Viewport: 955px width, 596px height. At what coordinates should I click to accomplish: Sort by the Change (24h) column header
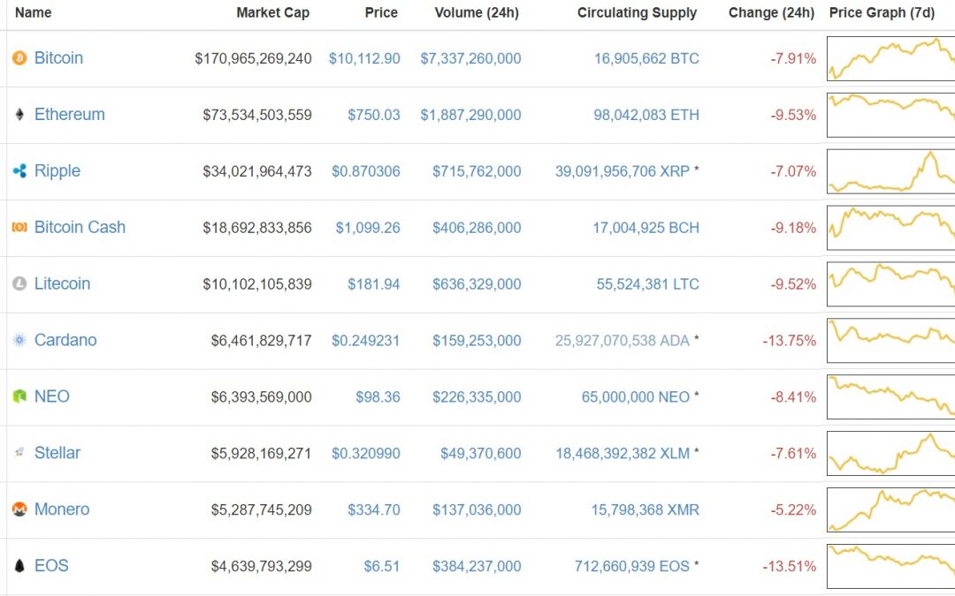pyautogui.click(x=770, y=12)
